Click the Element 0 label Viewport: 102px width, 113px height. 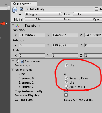coord(26,78)
